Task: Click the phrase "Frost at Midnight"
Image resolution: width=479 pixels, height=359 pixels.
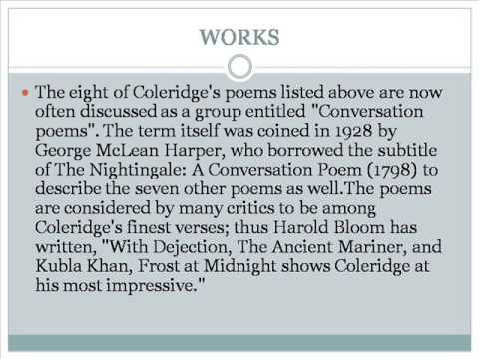Action: pos(207,266)
